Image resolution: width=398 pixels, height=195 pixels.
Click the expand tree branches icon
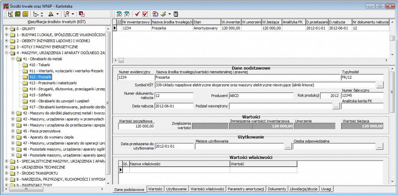coord(35,14)
